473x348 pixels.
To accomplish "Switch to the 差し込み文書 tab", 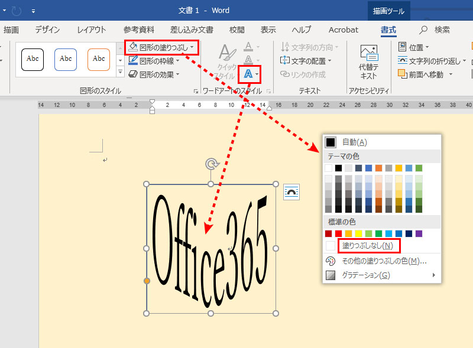I will tap(192, 30).
